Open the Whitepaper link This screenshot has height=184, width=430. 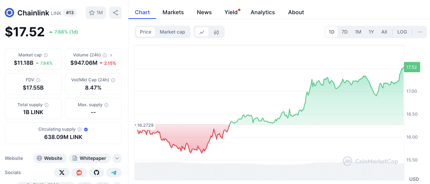pos(89,158)
